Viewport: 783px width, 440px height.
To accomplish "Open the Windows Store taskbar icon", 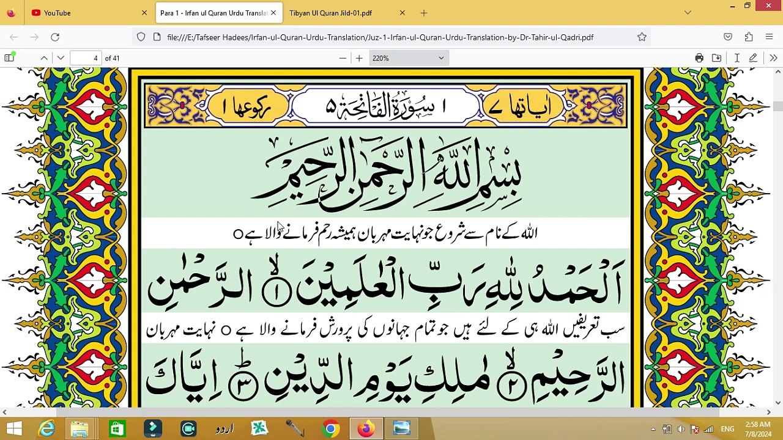I will [x=117, y=429].
